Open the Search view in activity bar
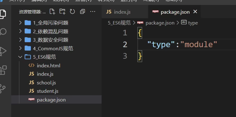The image size is (236, 117). pyautogui.click(x=3, y=32)
